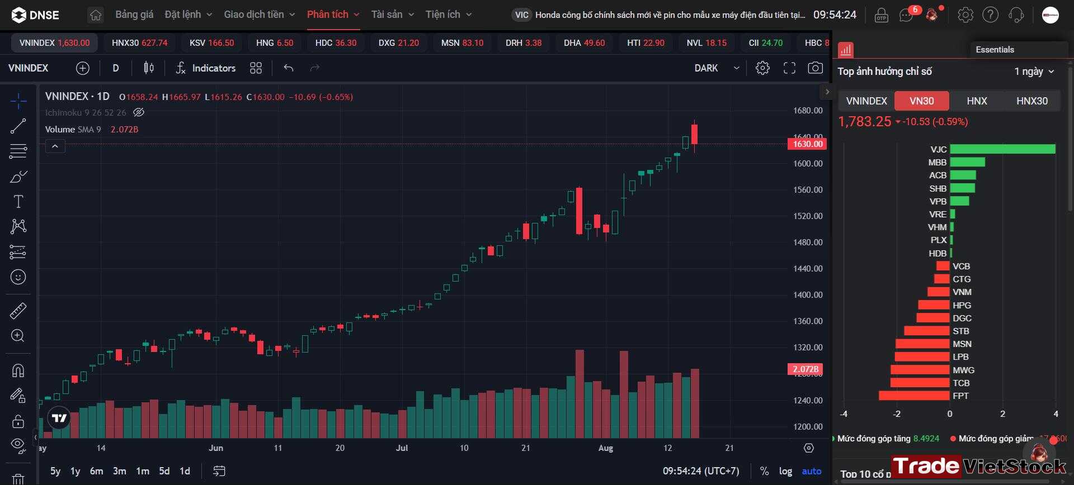Screen dimensions: 1074x485
Task: Select the HNX30 627.74 ticker chip
Action: click(x=140, y=43)
